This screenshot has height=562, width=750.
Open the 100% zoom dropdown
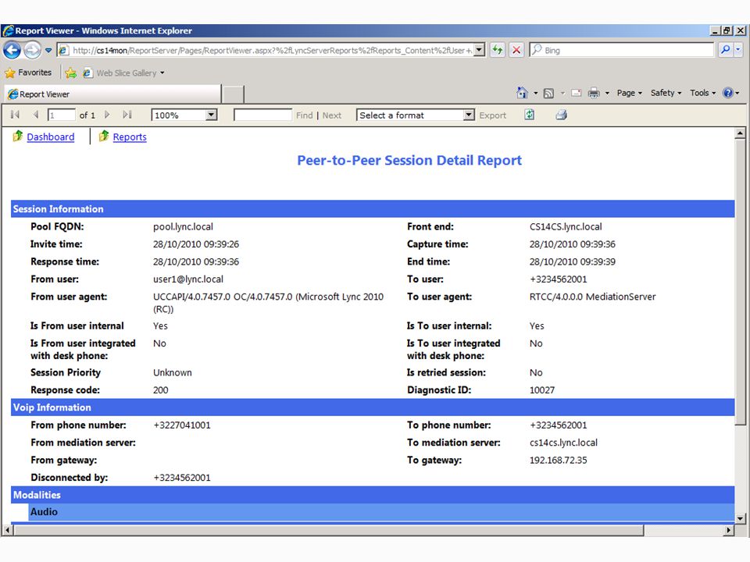click(184, 116)
